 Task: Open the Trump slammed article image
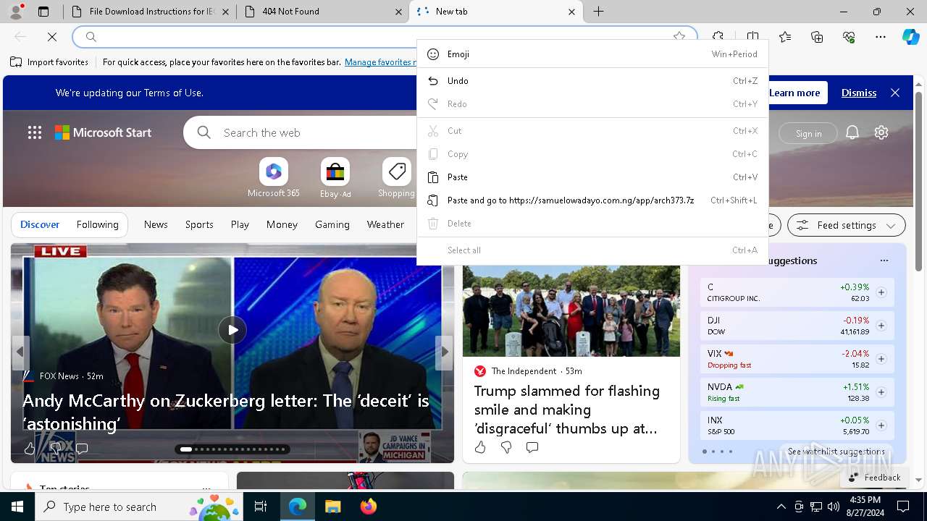pos(571,311)
